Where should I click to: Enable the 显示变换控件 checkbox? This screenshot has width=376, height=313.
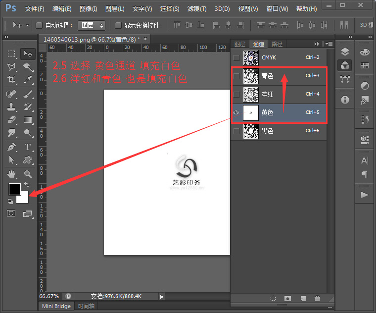coord(118,25)
